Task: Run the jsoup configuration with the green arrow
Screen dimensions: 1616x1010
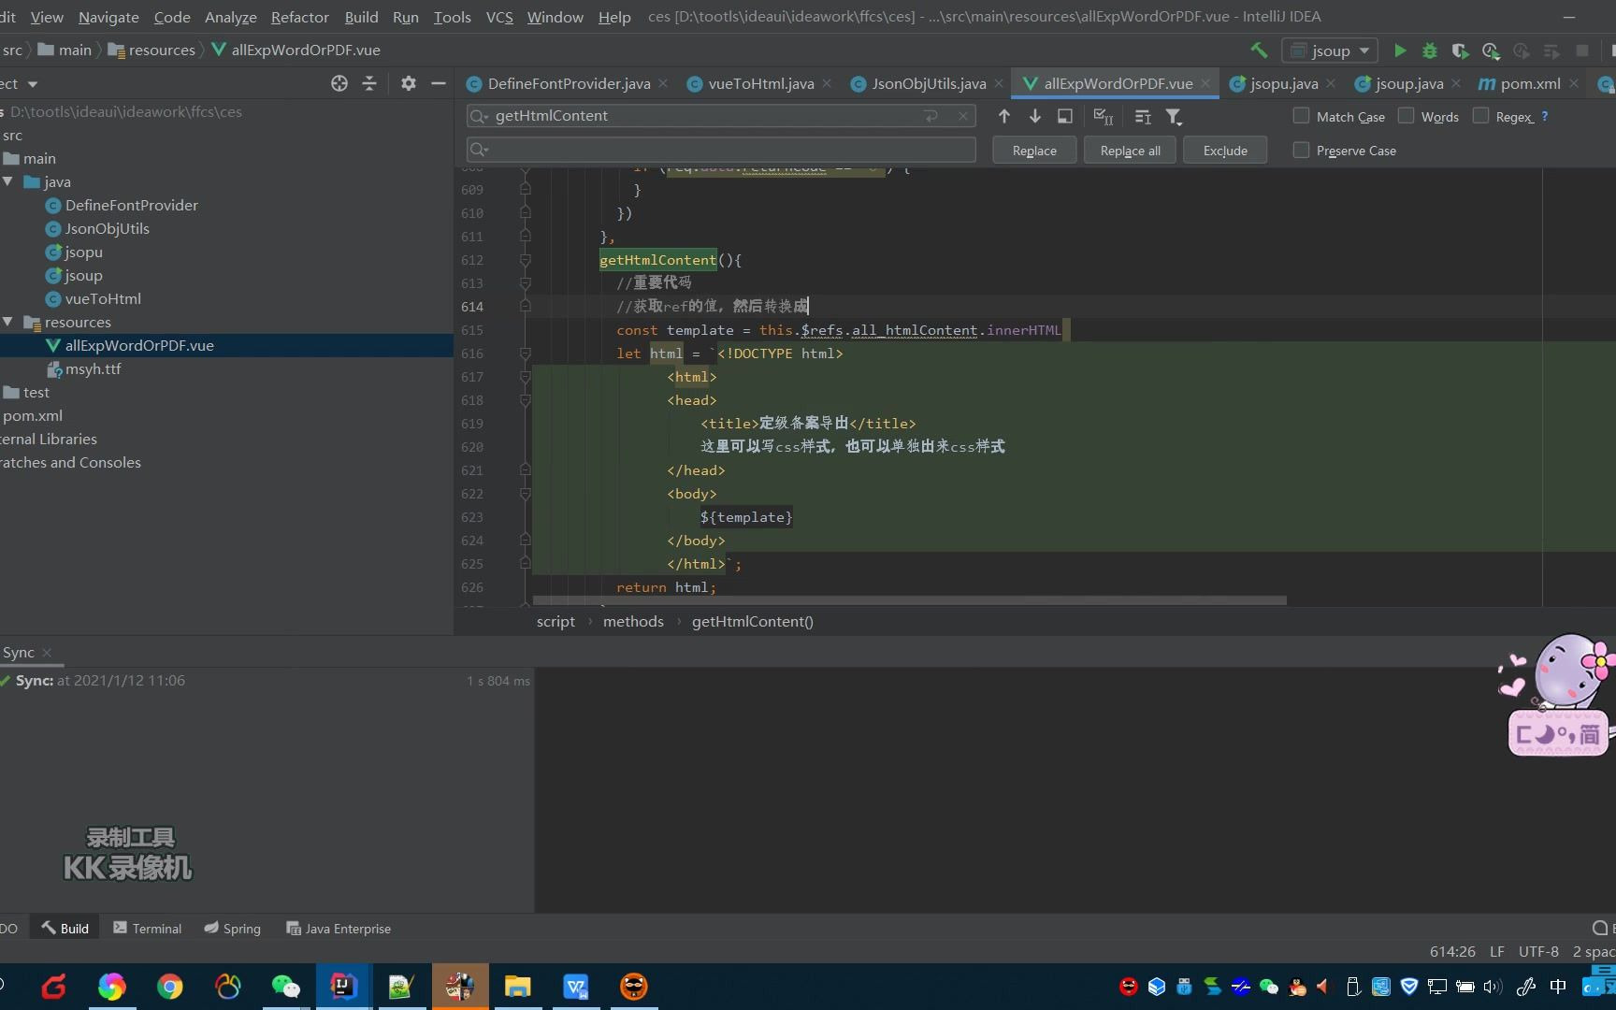Action: (x=1400, y=50)
